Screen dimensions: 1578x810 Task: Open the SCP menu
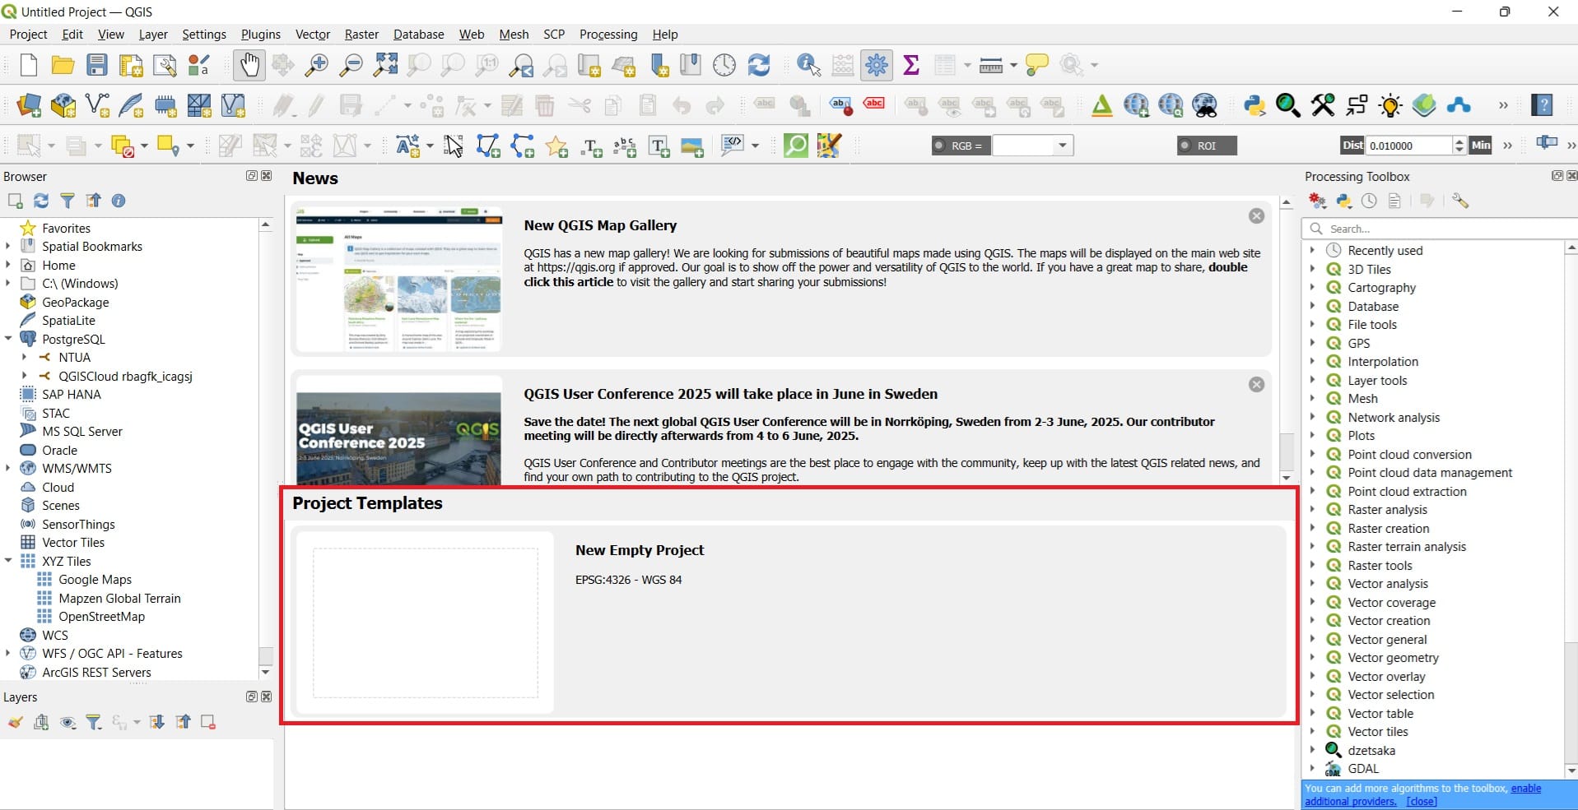554,35
